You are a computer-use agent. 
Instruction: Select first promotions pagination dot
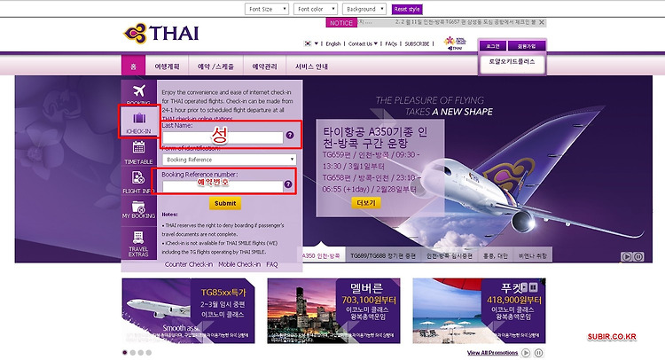pos(125,352)
